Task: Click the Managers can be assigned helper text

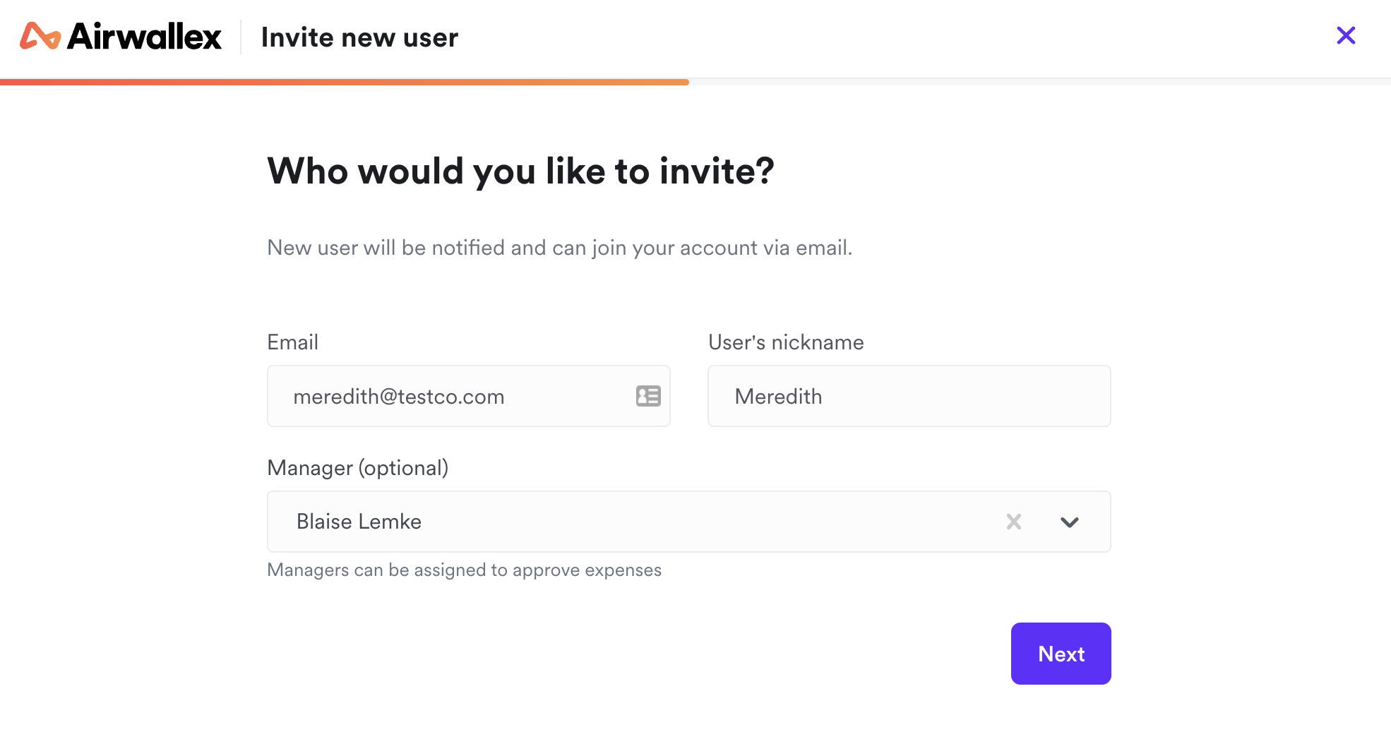Action: tap(465, 570)
